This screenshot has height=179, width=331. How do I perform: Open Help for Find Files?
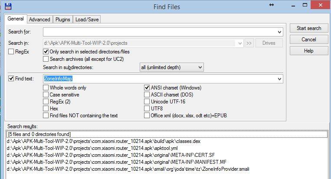(x=309, y=51)
